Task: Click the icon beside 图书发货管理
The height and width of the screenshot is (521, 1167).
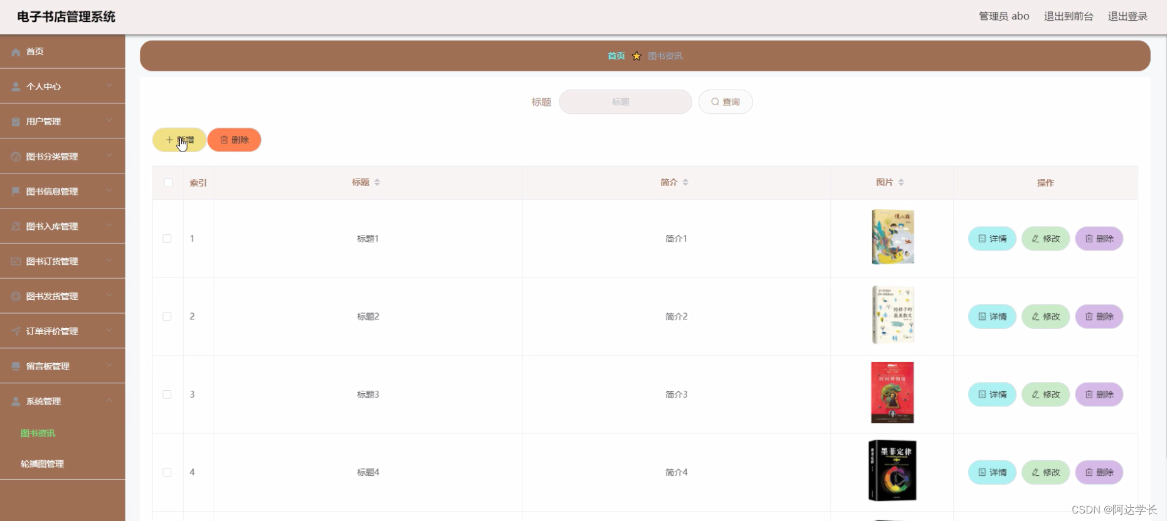Action: (16, 297)
